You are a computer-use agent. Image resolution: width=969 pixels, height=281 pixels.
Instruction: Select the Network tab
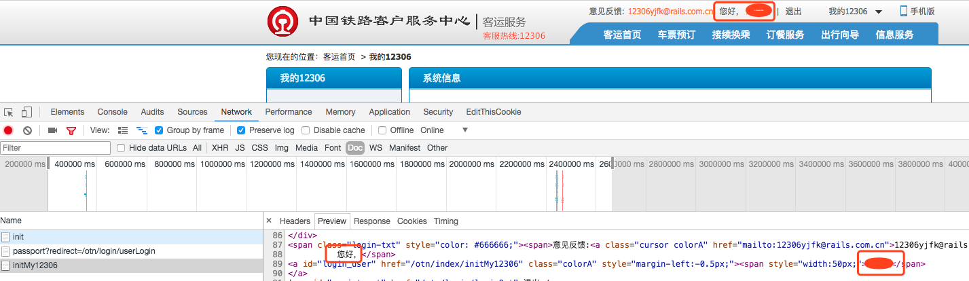click(x=236, y=112)
